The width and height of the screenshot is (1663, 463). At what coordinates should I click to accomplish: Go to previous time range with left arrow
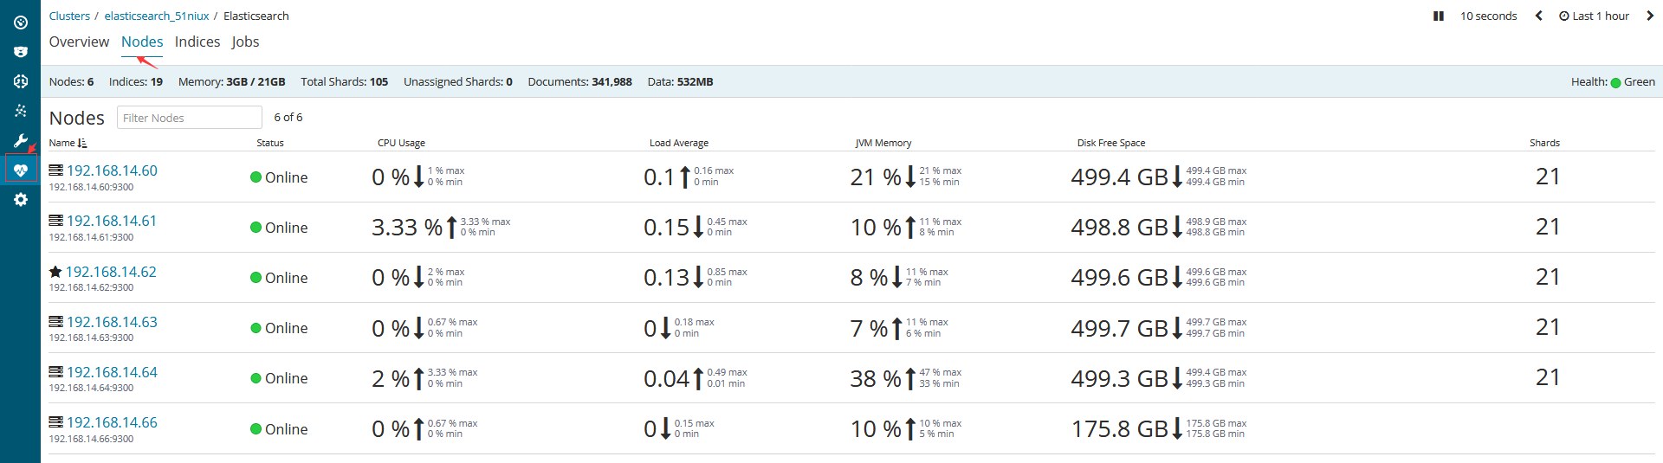coord(1538,16)
